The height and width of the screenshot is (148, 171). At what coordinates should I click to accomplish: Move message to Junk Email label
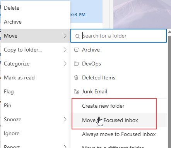94,91
